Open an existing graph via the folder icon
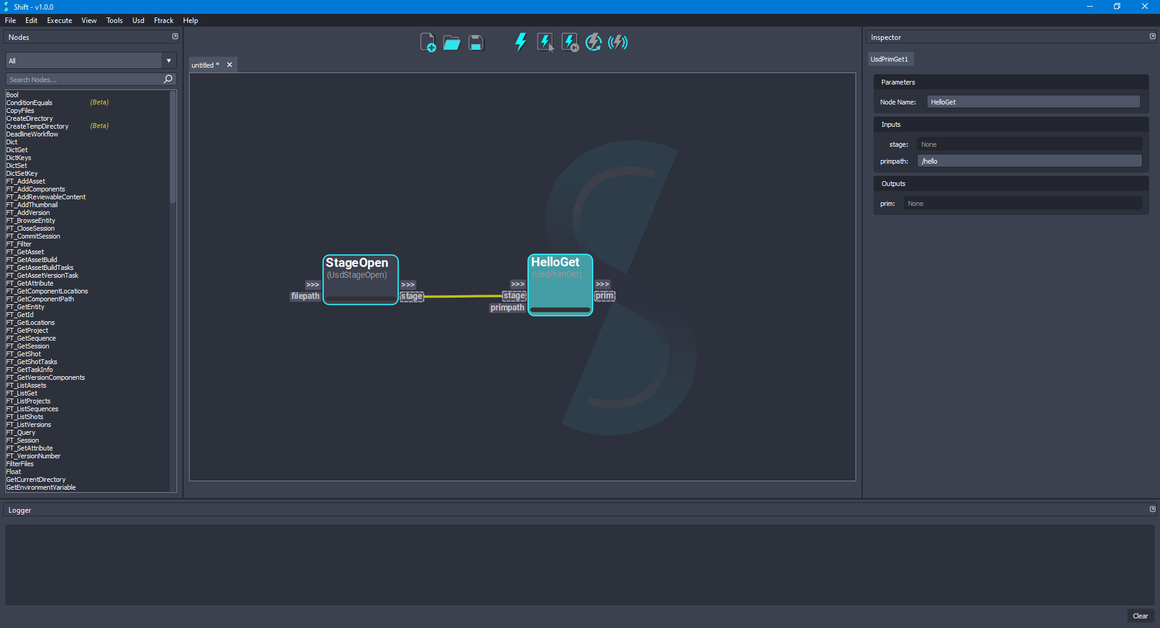1160x628 pixels. point(451,42)
